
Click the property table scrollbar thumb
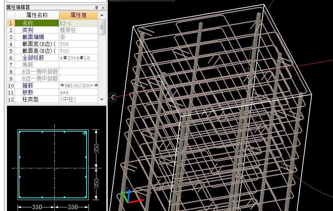[102, 27]
